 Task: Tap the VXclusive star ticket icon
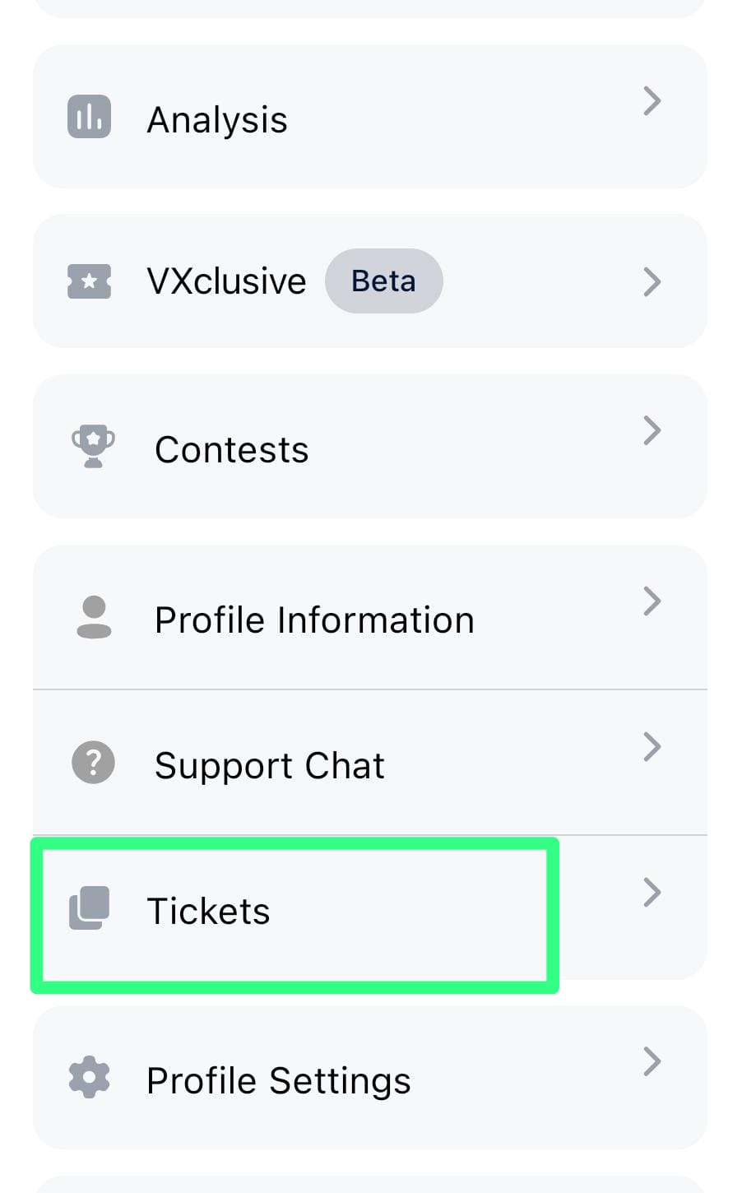[x=89, y=281]
